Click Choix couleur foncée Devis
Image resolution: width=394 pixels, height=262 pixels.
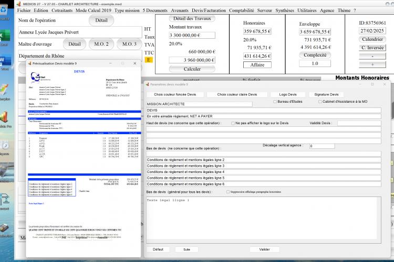[175, 94]
